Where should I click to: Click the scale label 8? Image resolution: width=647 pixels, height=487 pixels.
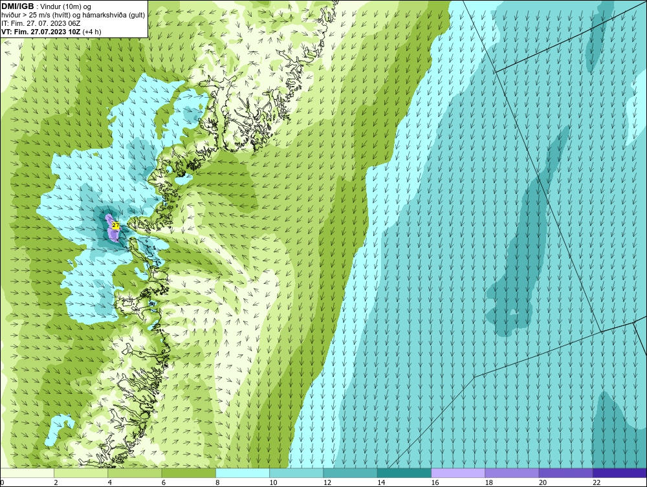pyautogui.click(x=217, y=482)
